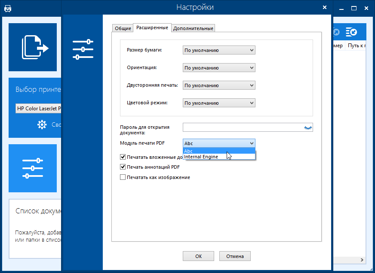
Task: Click the Отмена button
Action: 235,256
